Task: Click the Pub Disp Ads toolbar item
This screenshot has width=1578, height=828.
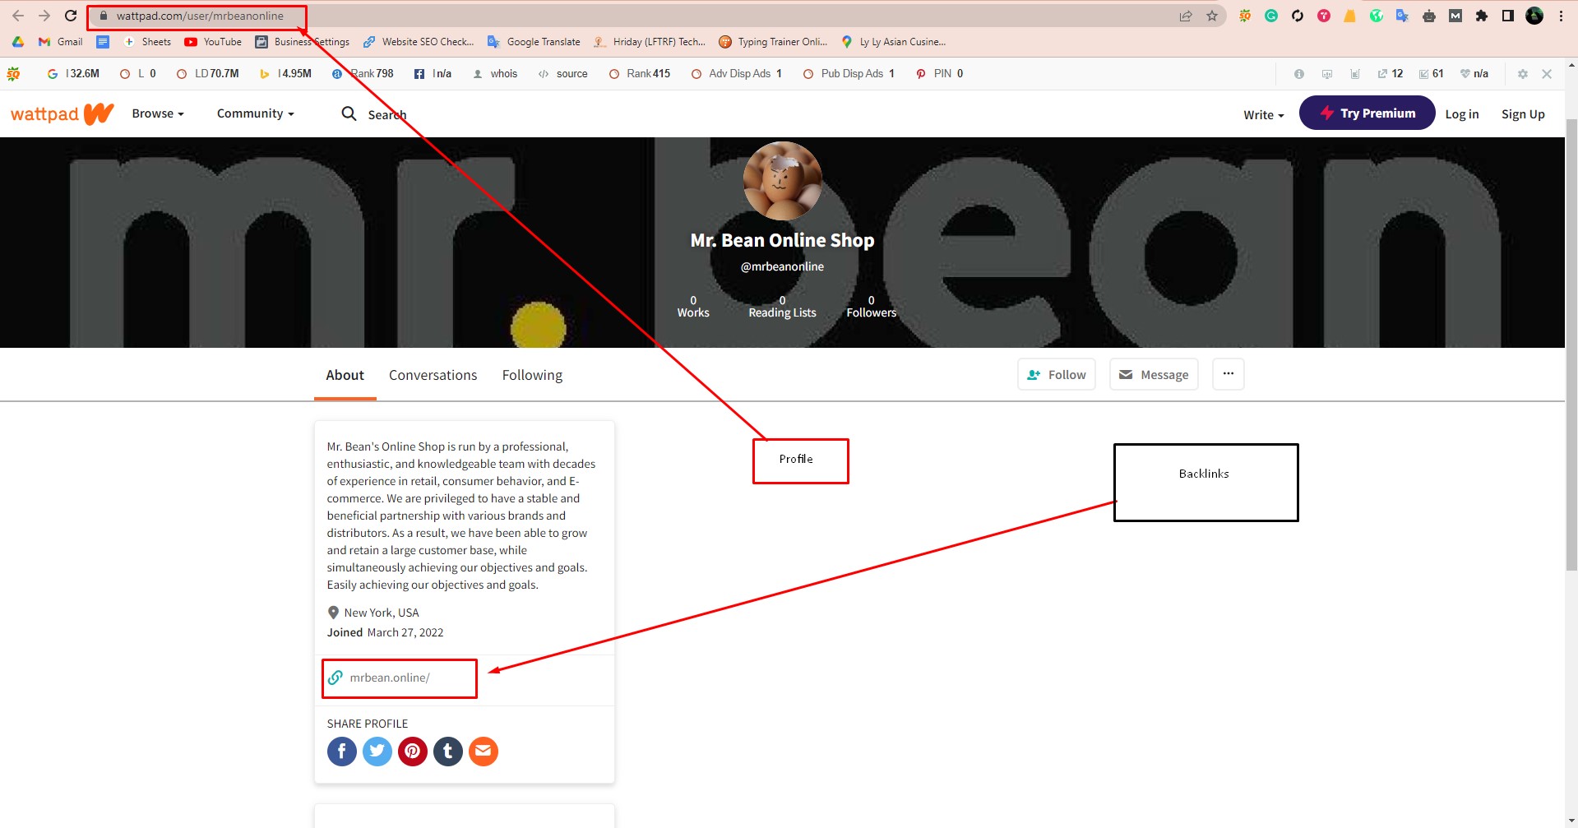Action: (849, 74)
